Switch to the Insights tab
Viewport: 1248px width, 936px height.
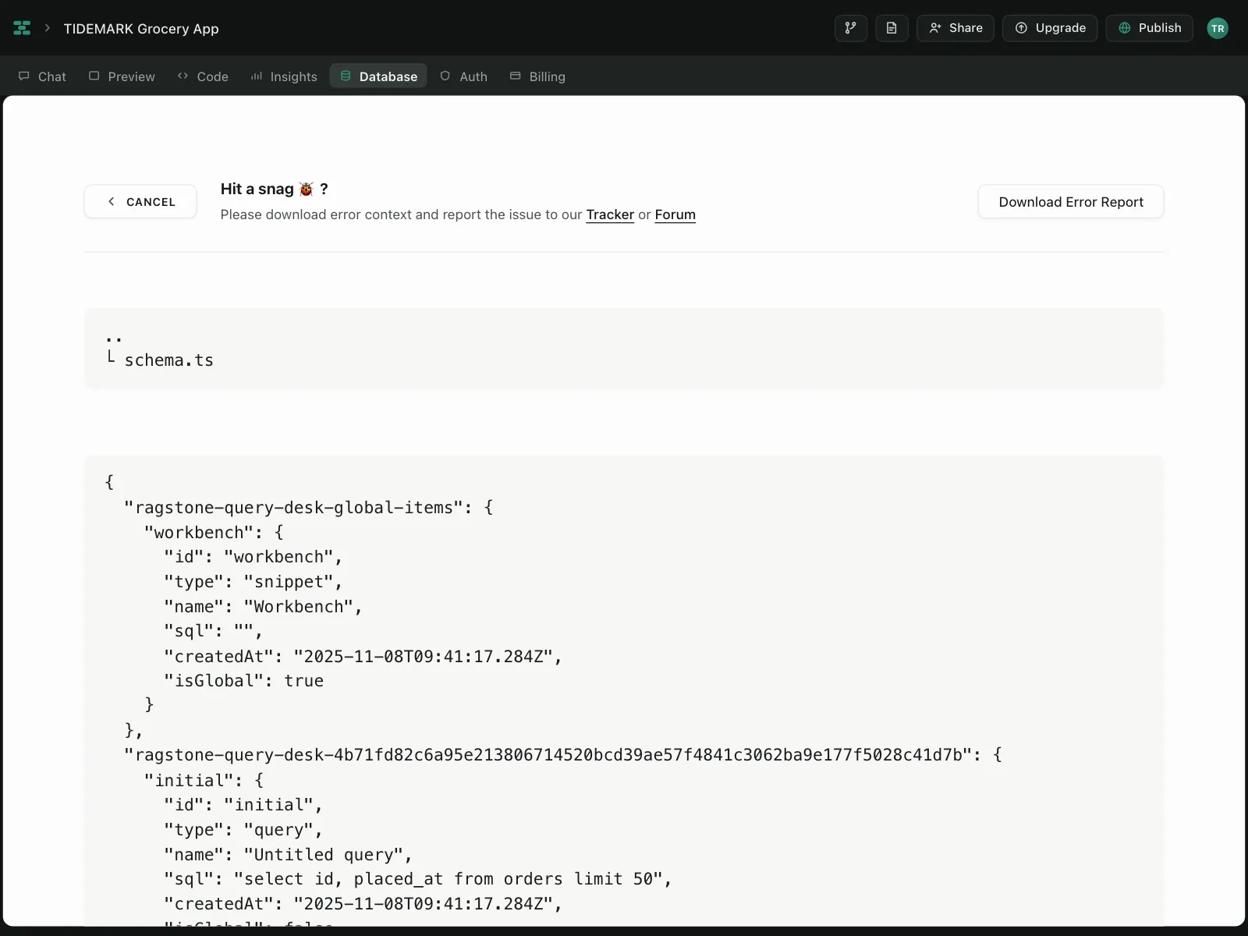point(284,76)
